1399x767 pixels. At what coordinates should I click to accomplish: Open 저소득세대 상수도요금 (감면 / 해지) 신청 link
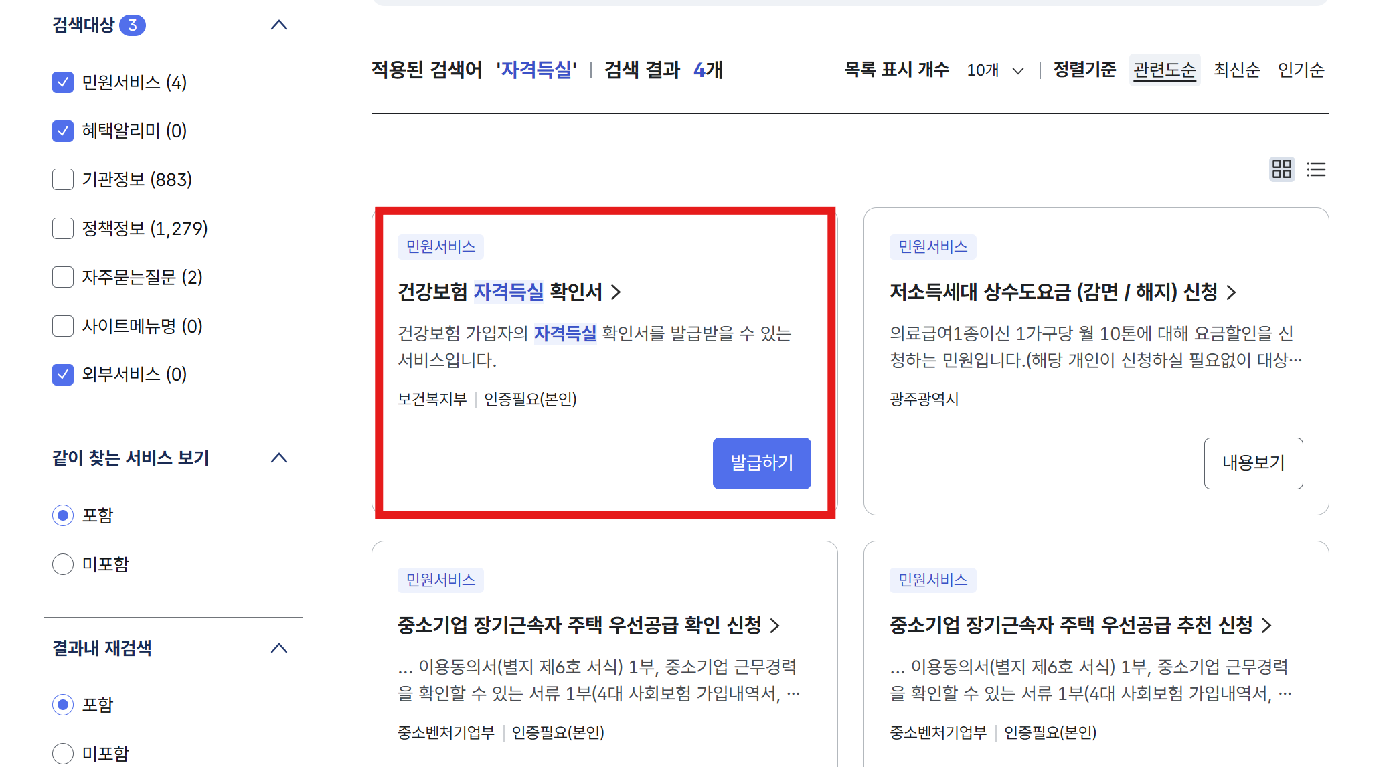coord(1063,292)
